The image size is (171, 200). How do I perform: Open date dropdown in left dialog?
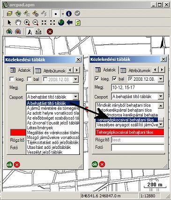[x=75, y=79]
